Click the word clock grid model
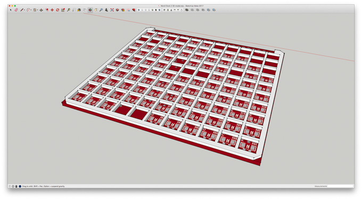 click(x=173, y=96)
